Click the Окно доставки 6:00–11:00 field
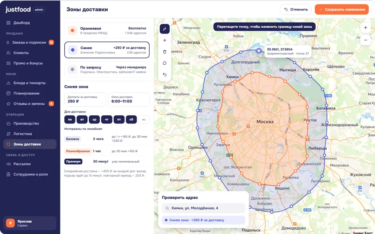375x234 pixels. [129, 99]
